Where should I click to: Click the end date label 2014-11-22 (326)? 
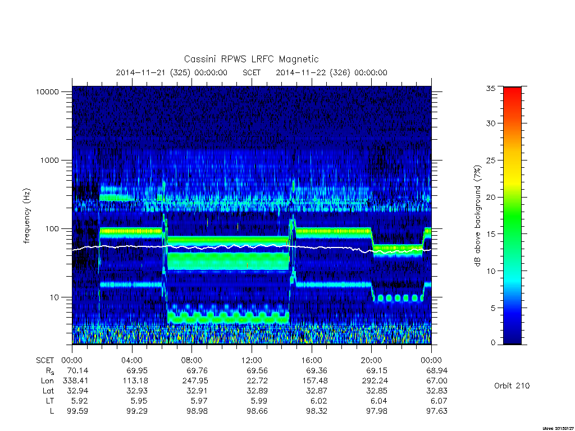click(x=313, y=72)
